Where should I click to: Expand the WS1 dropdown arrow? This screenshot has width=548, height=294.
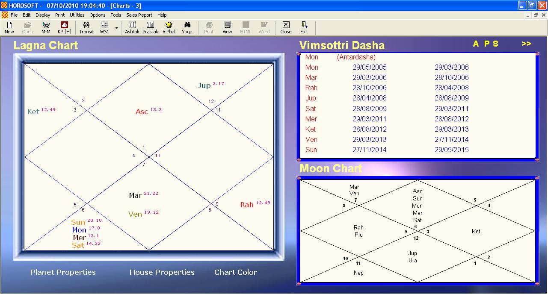coord(116,28)
